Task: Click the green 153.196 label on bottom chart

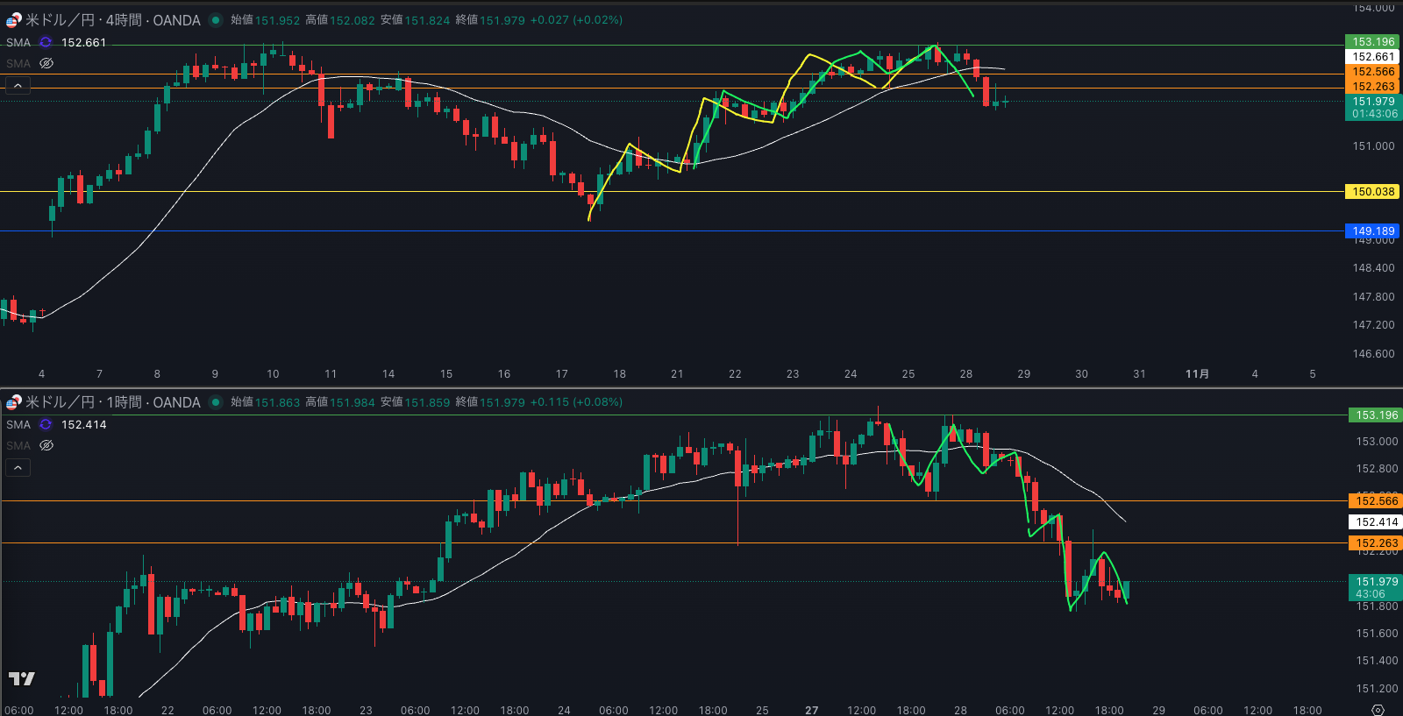Action: coord(1376,415)
